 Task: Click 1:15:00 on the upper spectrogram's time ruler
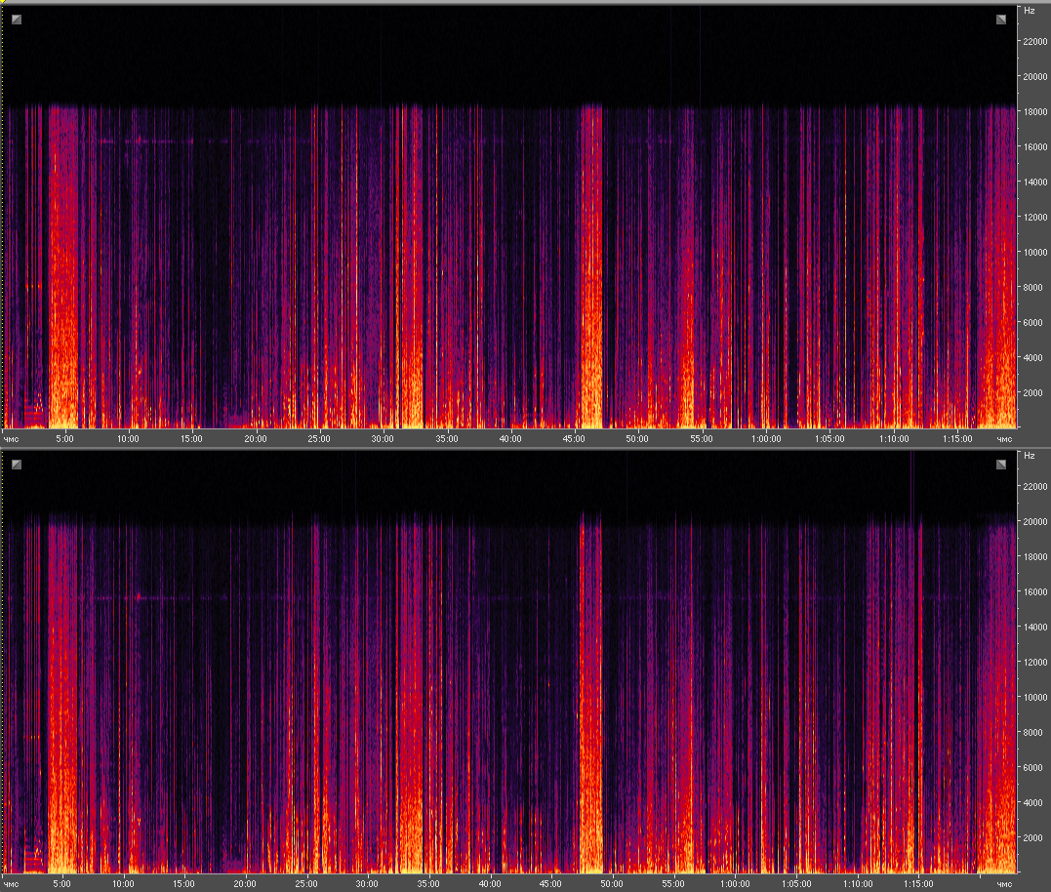point(957,439)
